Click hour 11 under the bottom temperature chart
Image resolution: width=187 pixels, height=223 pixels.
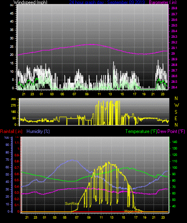(101, 217)
